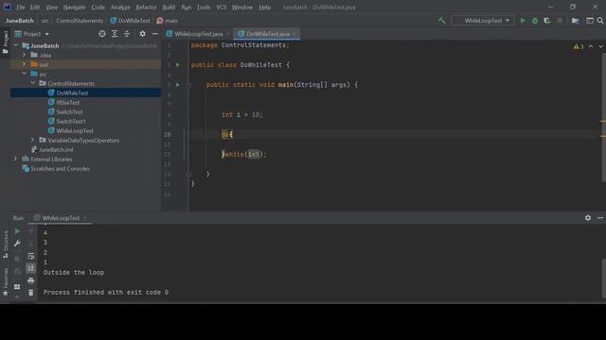The height and width of the screenshot is (340, 606).
Task: Expand External Libraries node
Action: pos(16,160)
